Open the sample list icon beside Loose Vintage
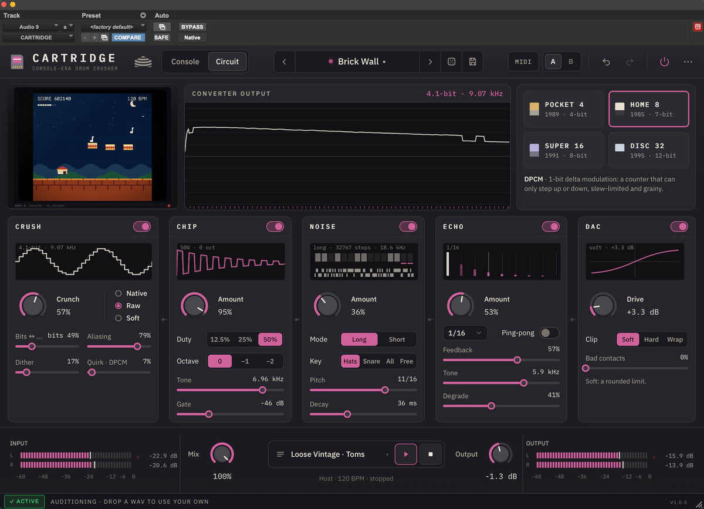 tap(280, 454)
